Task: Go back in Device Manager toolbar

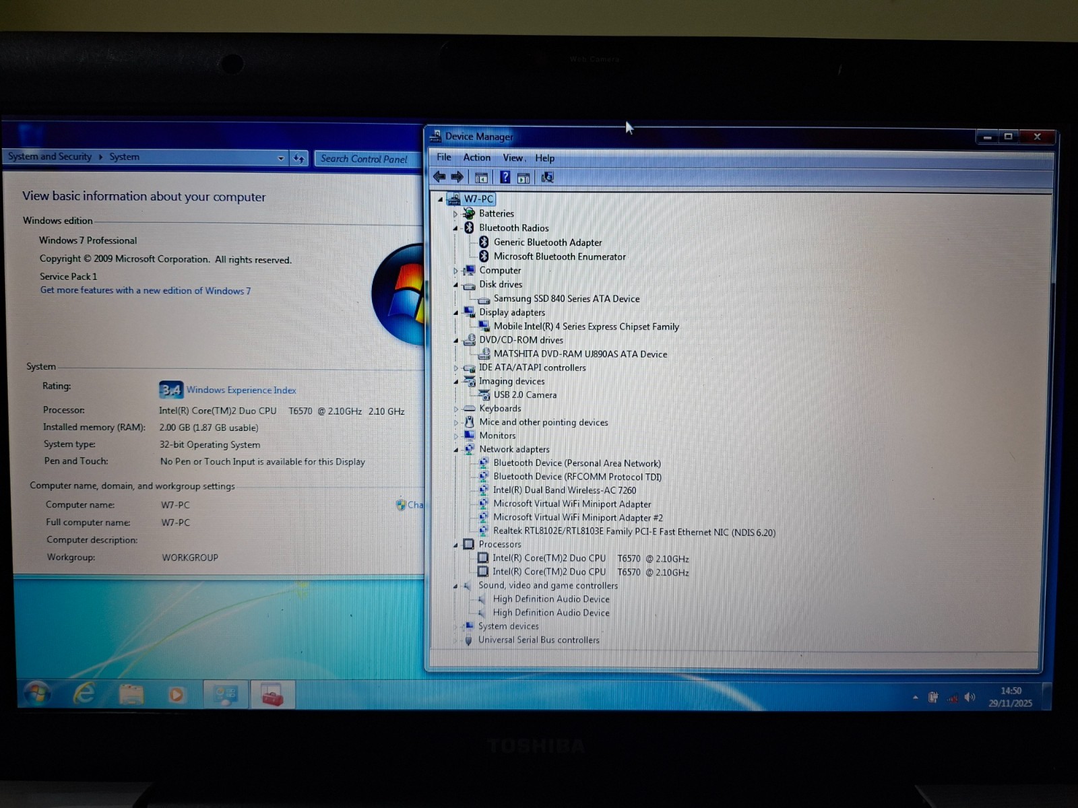Action: 439,177
